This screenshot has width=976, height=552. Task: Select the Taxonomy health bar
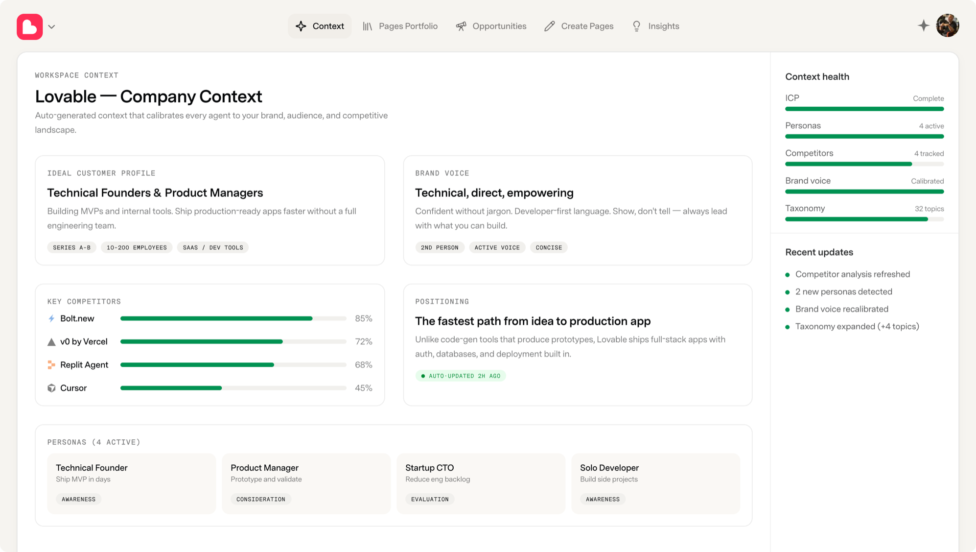pyautogui.click(x=864, y=219)
